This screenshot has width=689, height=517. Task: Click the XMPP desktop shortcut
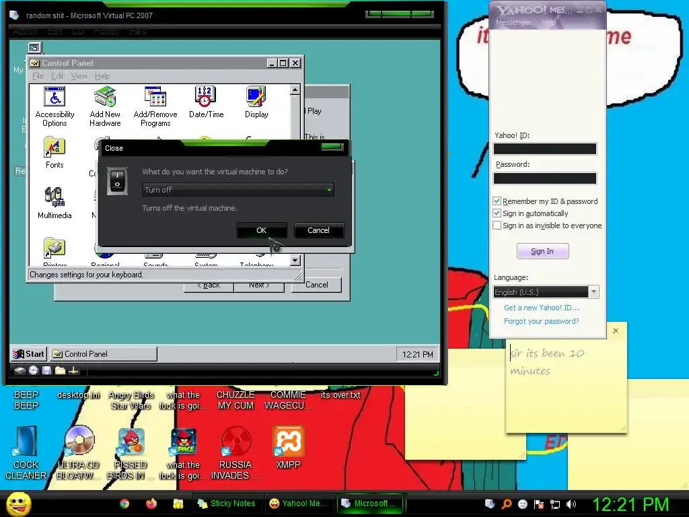[288, 448]
